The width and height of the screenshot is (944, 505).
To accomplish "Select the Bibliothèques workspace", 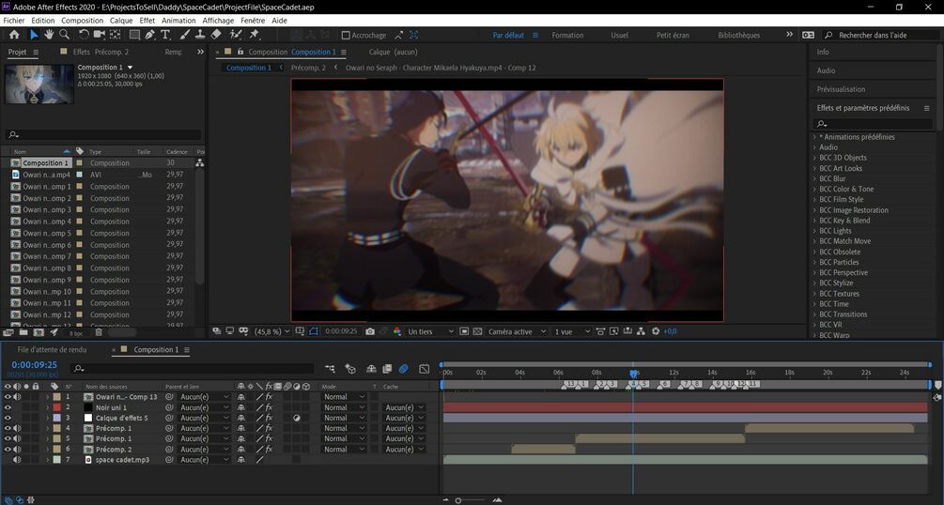I will coord(738,36).
